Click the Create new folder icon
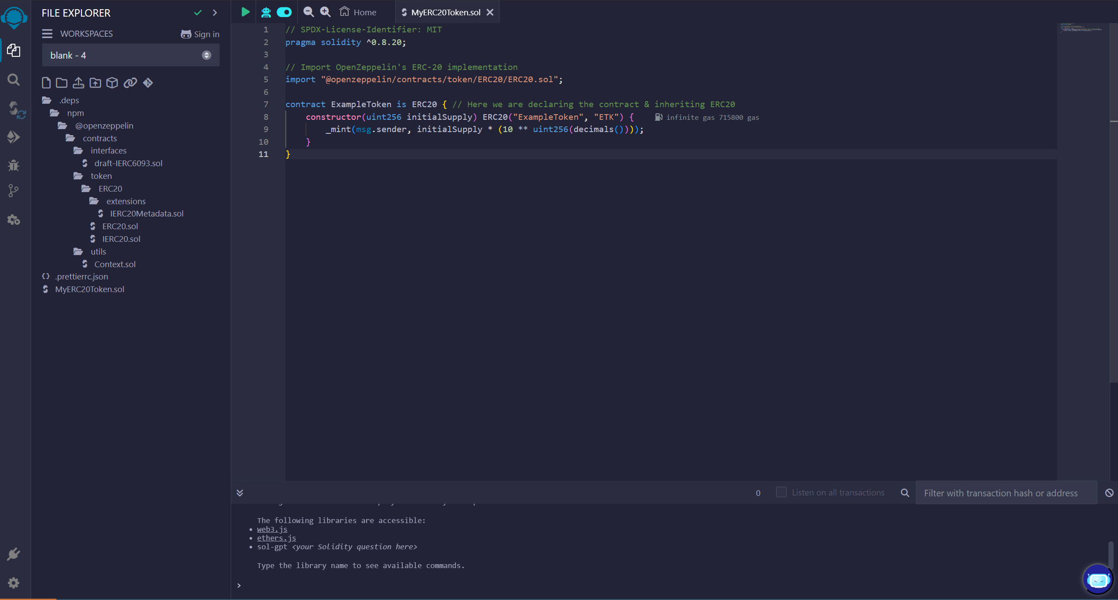The width and height of the screenshot is (1118, 600). point(62,83)
